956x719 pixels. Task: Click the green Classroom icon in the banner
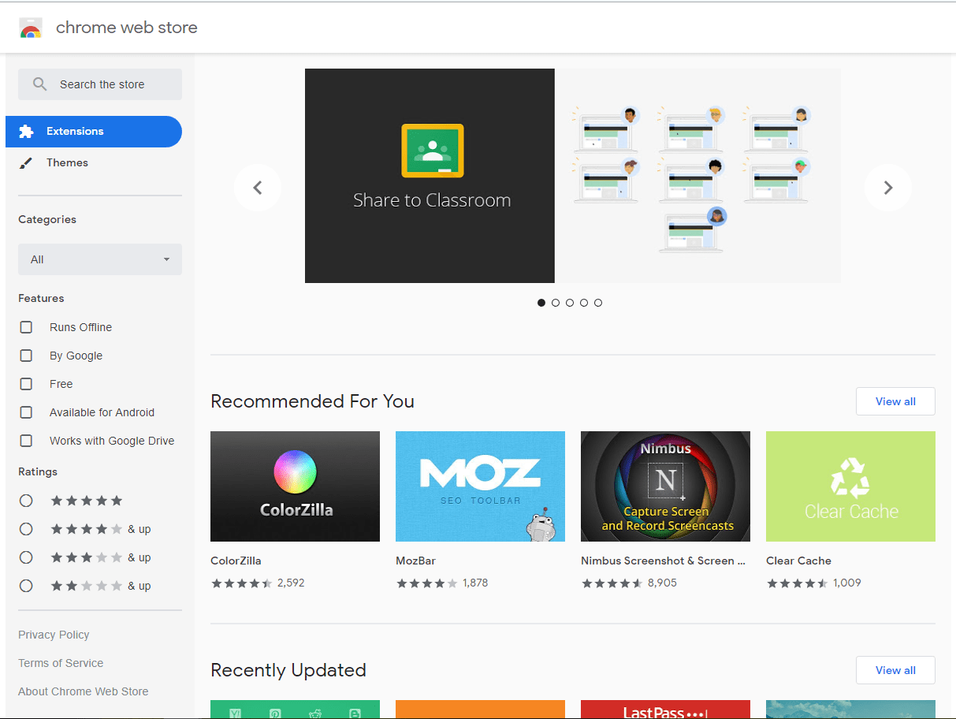point(432,151)
